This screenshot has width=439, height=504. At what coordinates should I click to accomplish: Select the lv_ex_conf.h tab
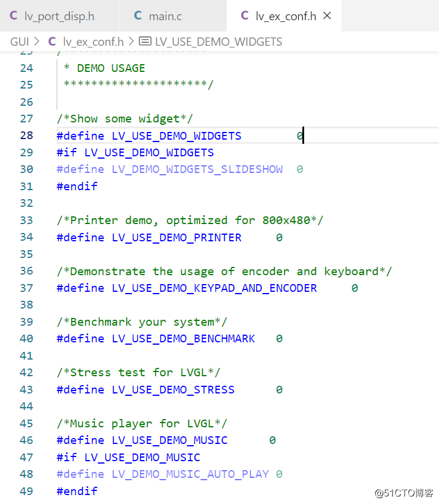coord(284,15)
